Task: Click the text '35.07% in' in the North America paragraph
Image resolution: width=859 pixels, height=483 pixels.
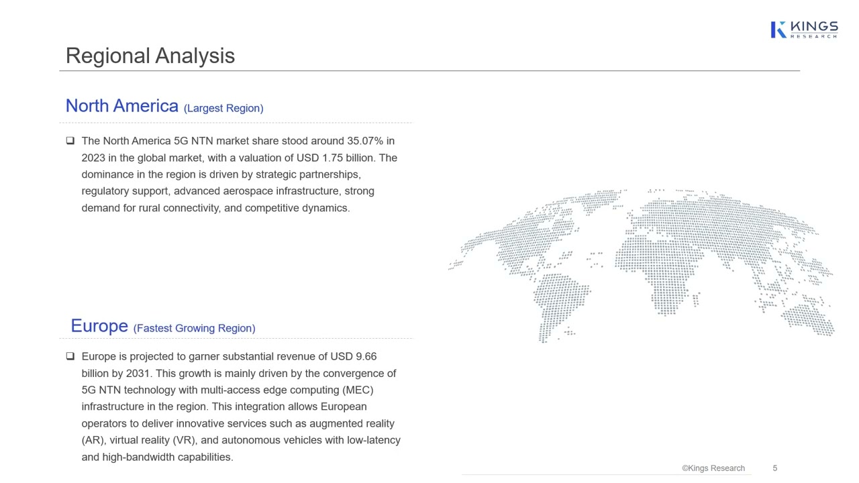Action: tap(370, 141)
